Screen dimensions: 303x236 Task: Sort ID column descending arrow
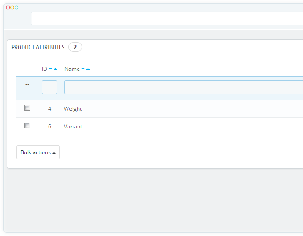(x=50, y=69)
